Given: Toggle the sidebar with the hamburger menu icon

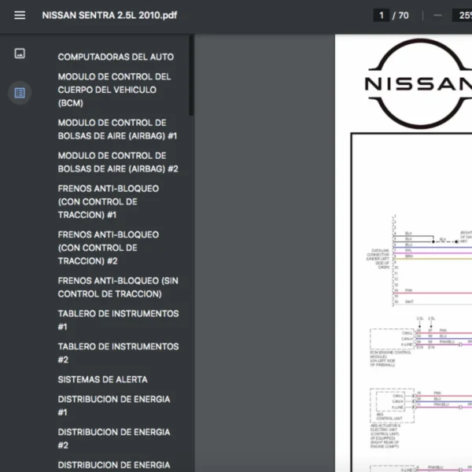Looking at the screenshot, I should (x=20, y=16).
